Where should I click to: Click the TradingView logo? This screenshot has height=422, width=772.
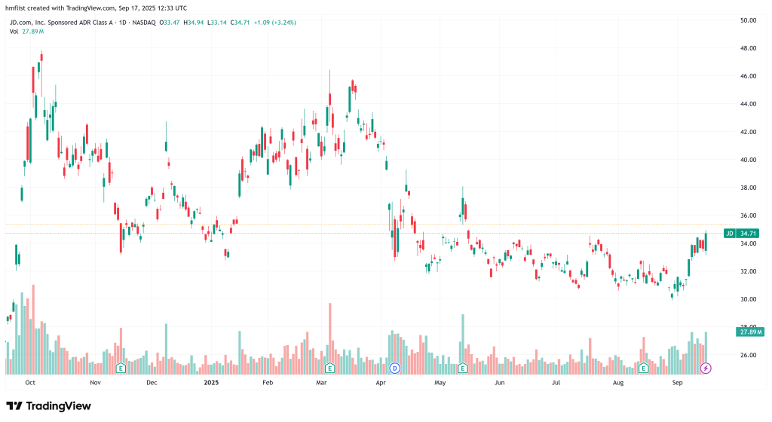pyautogui.click(x=49, y=406)
